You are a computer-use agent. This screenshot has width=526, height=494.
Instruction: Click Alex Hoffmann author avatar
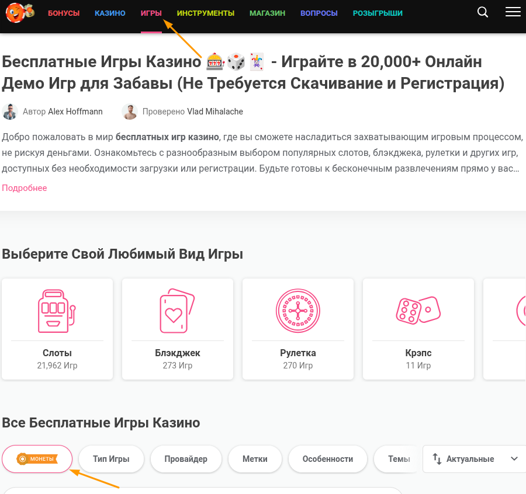click(10, 112)
